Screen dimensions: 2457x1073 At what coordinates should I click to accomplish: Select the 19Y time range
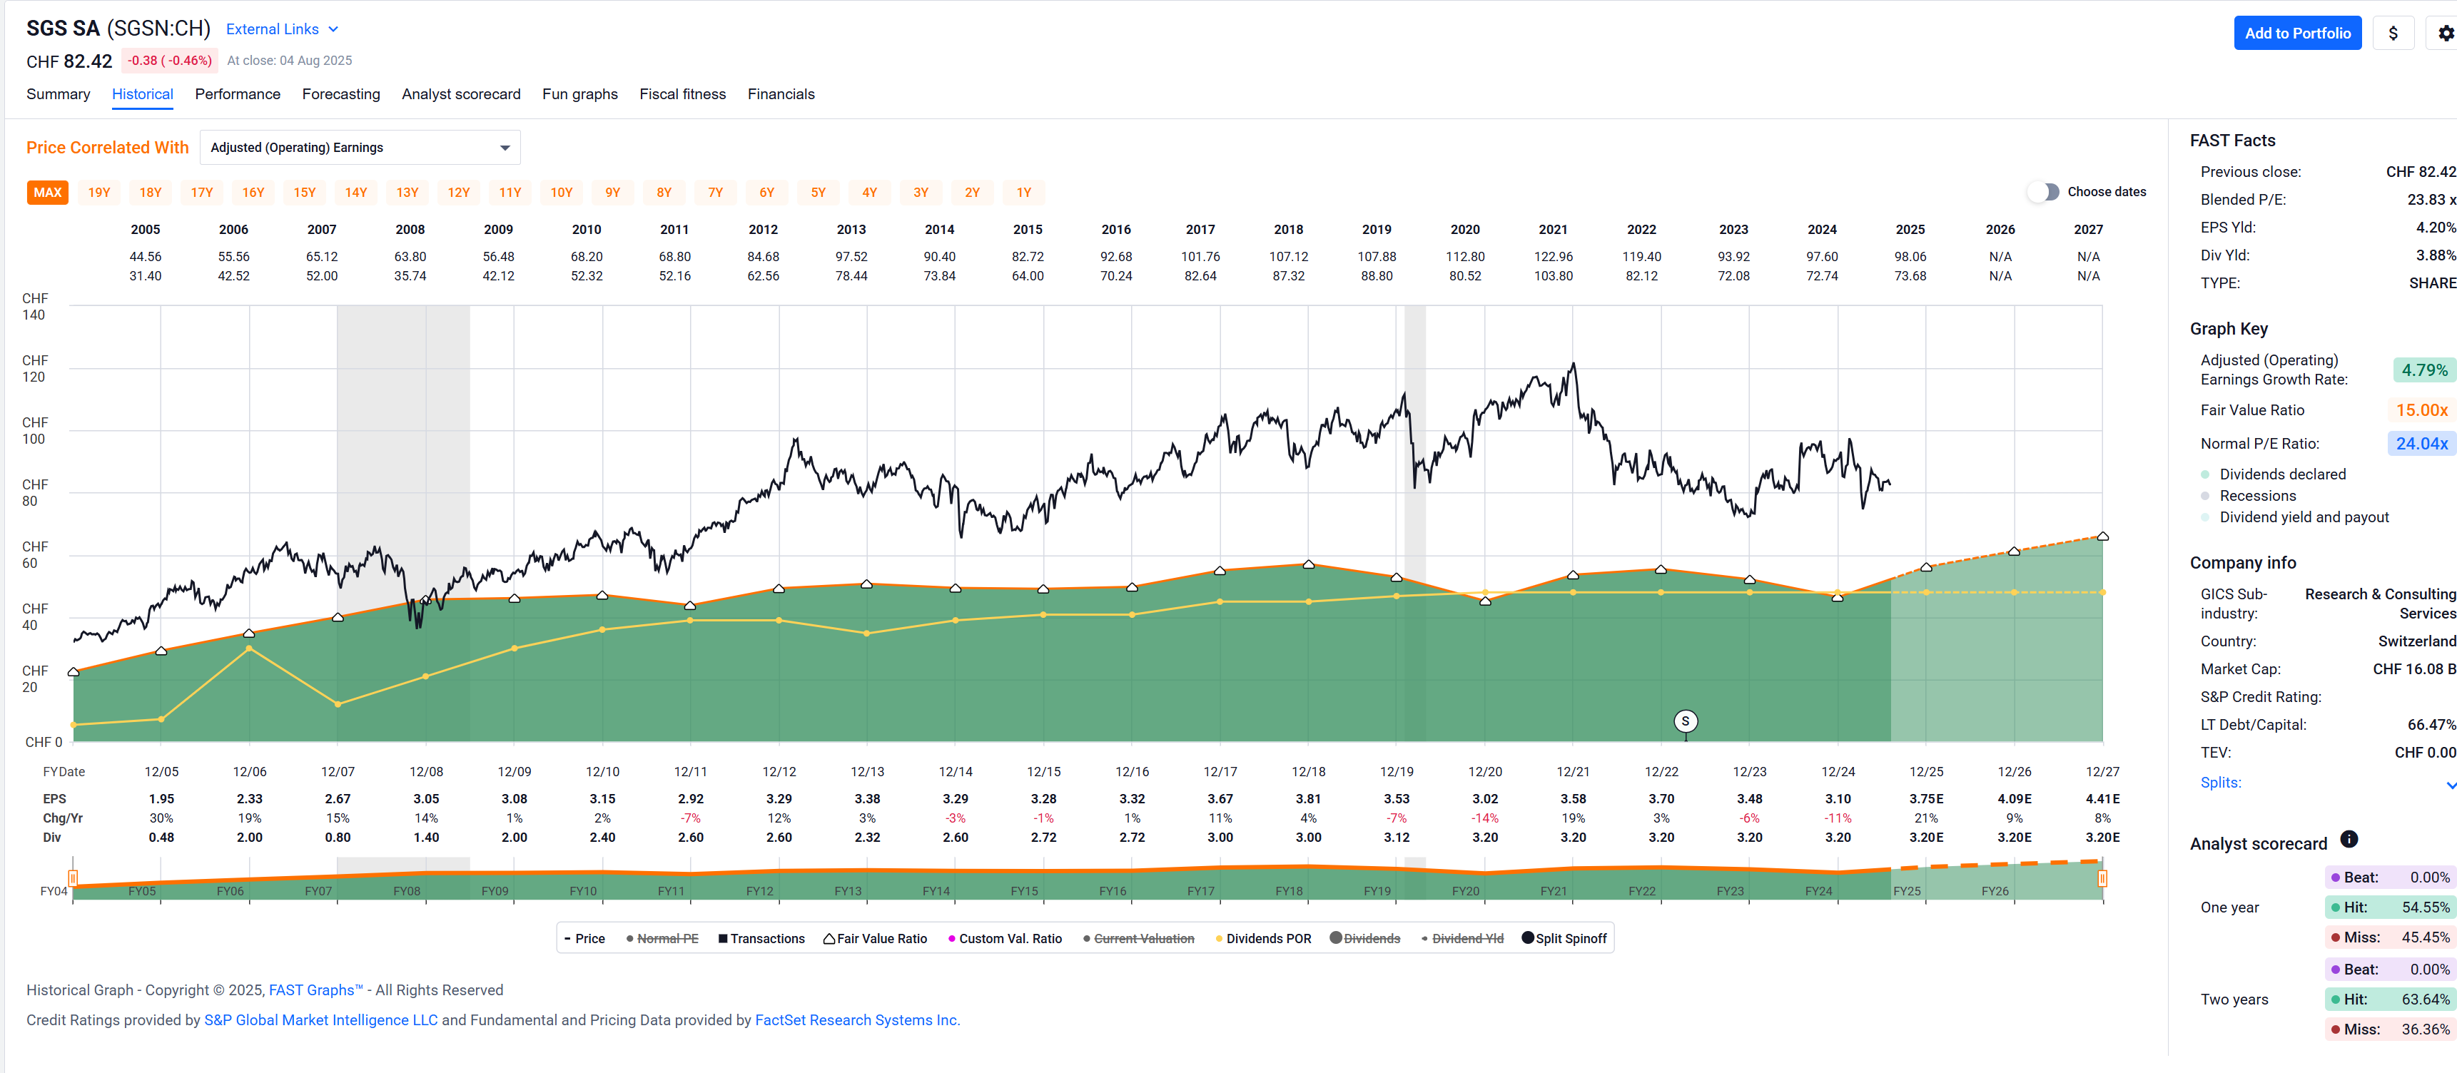tap(99, 193)
